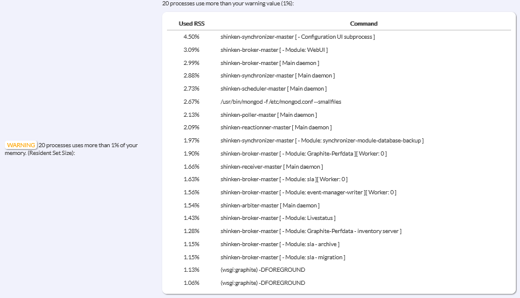
Task: Click the Graphite-Perfdata inventory server command
Action: click(311, 231)
